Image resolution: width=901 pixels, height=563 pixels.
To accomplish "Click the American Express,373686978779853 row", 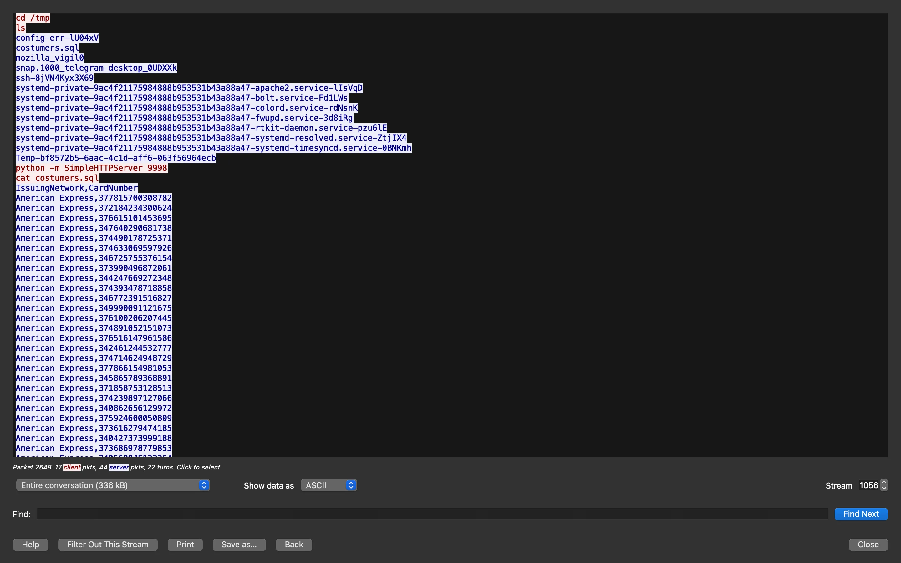I will pyautogui.click(x=94, y=449).
